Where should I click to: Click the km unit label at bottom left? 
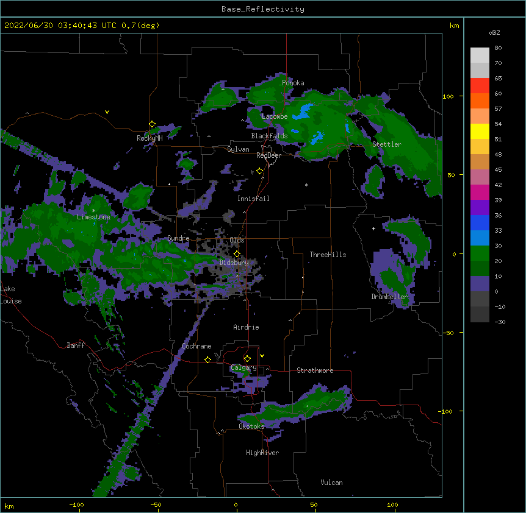pyautogui.click(x=9, y=506)
